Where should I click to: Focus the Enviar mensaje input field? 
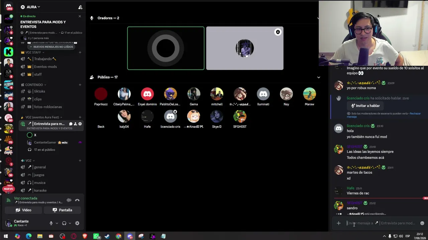[381, 223]
